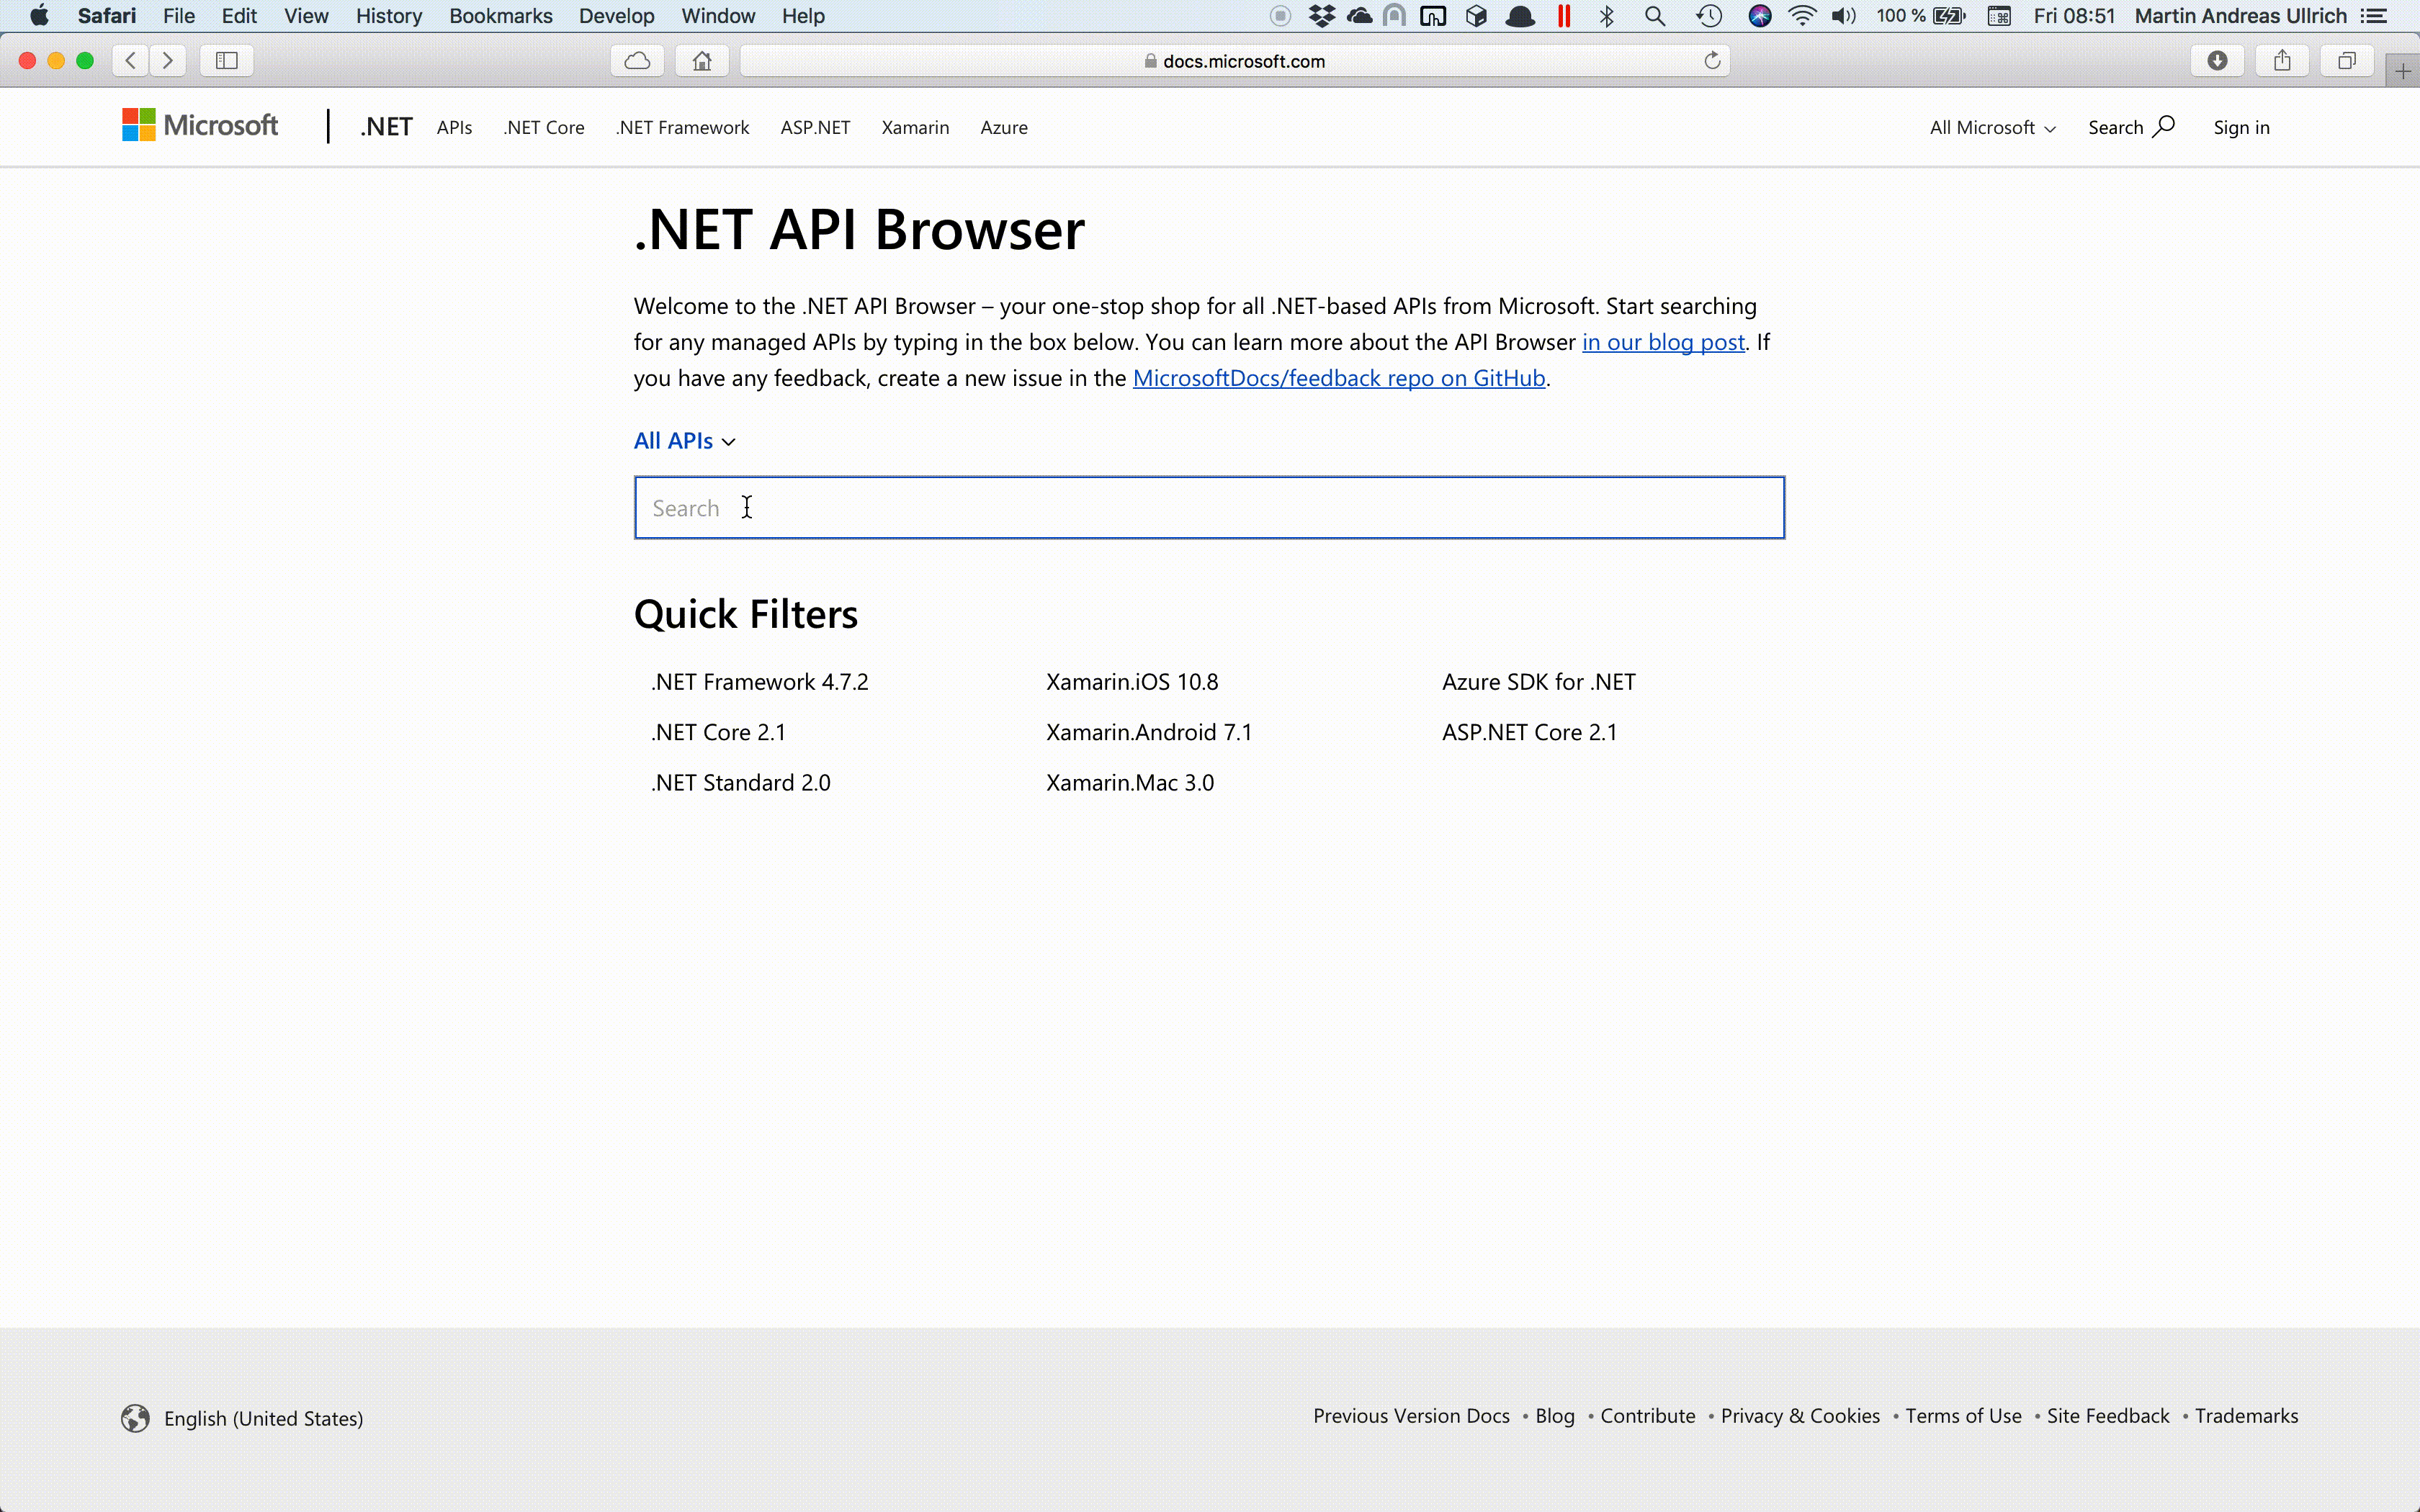Choose .NET Standard 2.0 quick filter
The image size is (2420, 1512).
pos(741,783)
